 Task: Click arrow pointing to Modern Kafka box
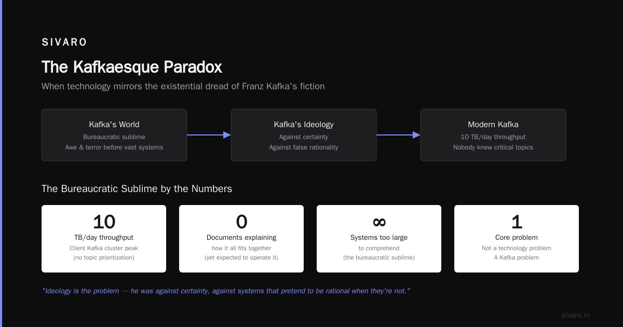tap(398, 135)
